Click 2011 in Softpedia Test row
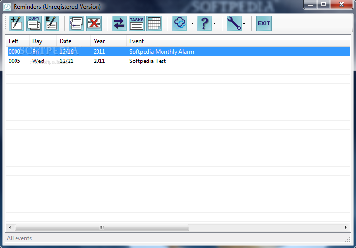356x248 pixels. pos(99,61)
